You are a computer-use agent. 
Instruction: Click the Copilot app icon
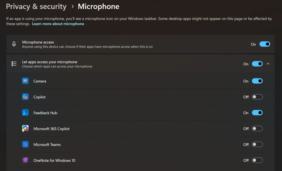25,97
